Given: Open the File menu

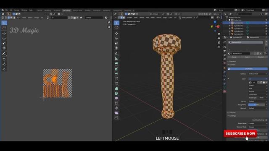Looking at the screenshot, I should tap(6, 10).
